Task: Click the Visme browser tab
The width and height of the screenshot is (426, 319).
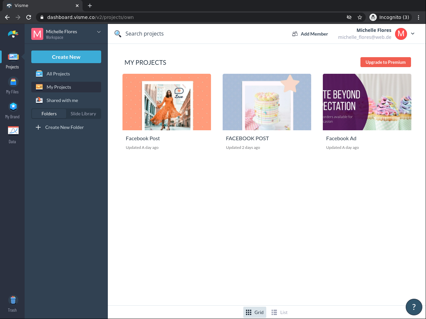Action: click(x=43, y=6)
